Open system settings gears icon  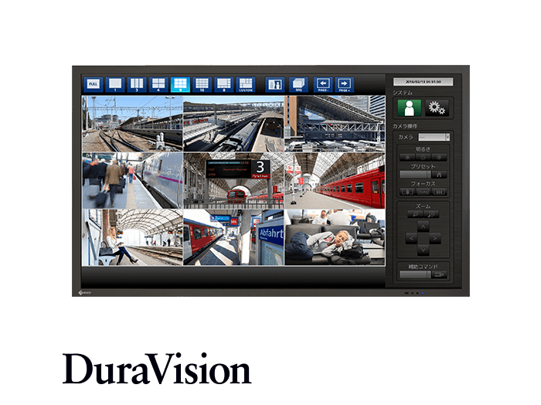tap(437, 108)
